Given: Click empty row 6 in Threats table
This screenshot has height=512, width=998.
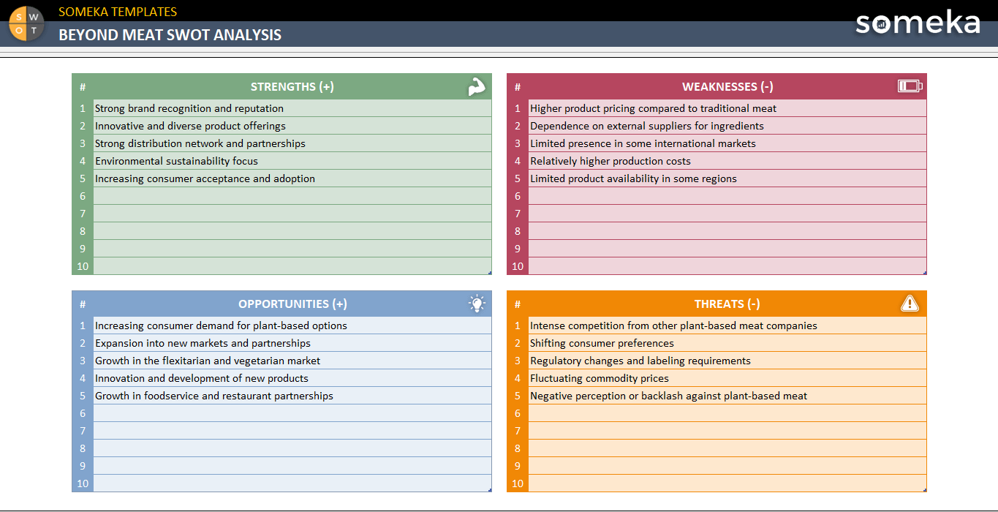Looking at the screenshot, I should [727, 413].
